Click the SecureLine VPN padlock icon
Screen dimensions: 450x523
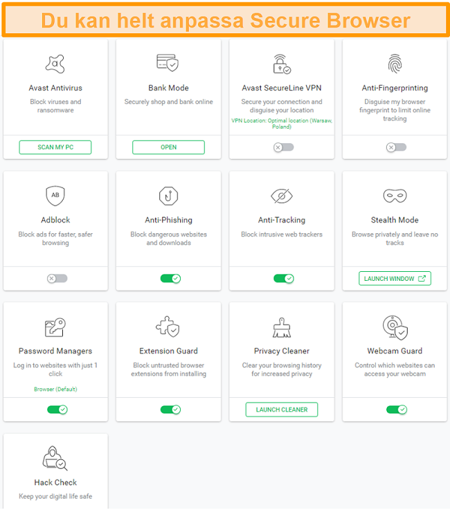281,64
